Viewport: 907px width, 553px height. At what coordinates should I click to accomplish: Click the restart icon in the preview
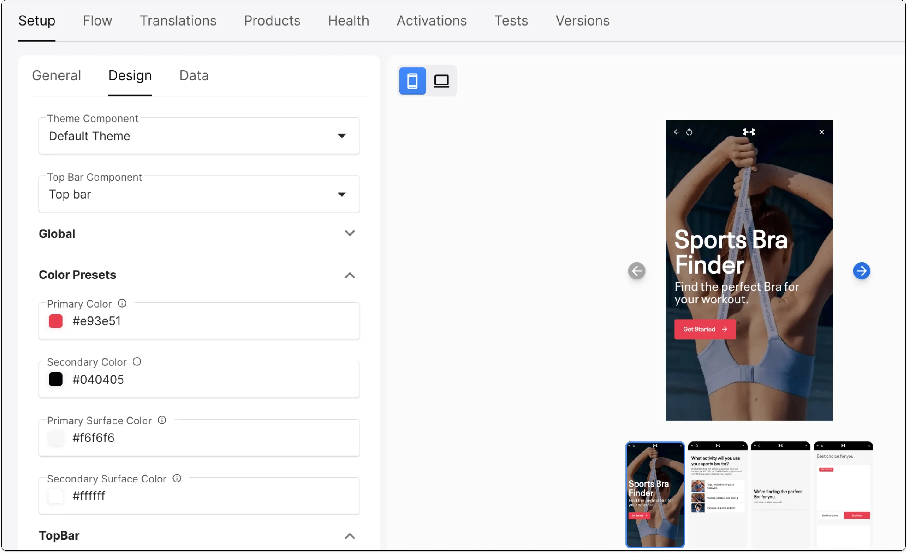[x=690, y=132]
